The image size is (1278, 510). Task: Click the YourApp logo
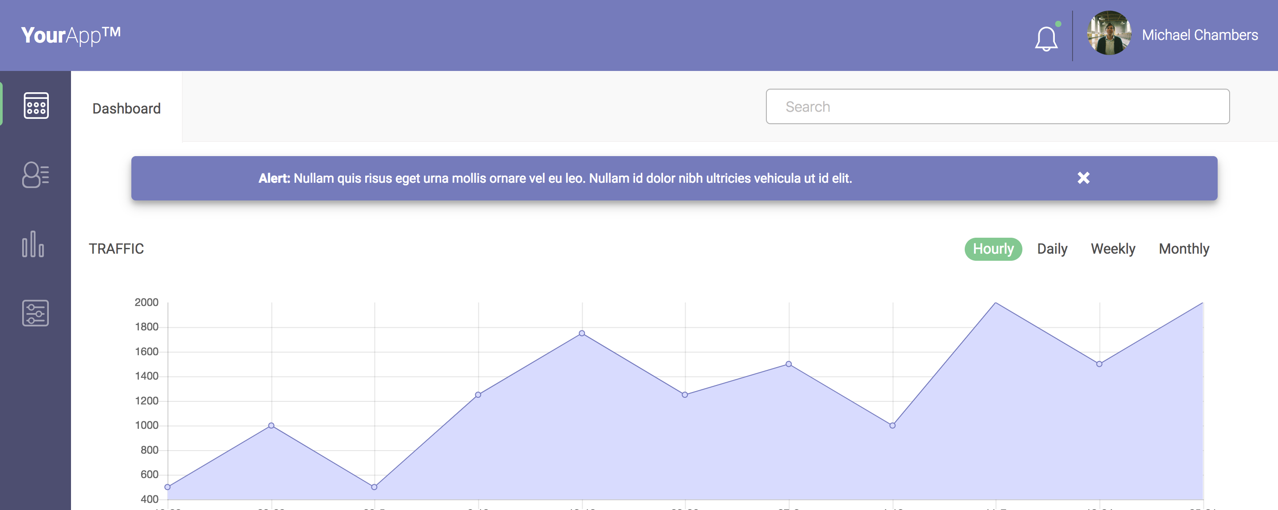71,35
